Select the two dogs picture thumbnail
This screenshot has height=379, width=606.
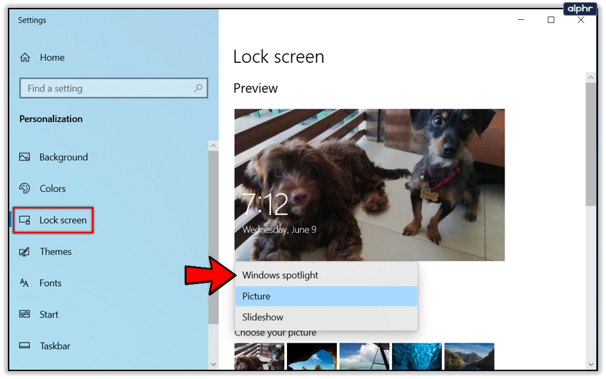(x=259, y=356)
